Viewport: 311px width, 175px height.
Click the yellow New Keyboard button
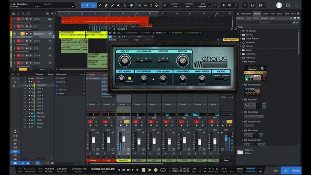(230, 40)
